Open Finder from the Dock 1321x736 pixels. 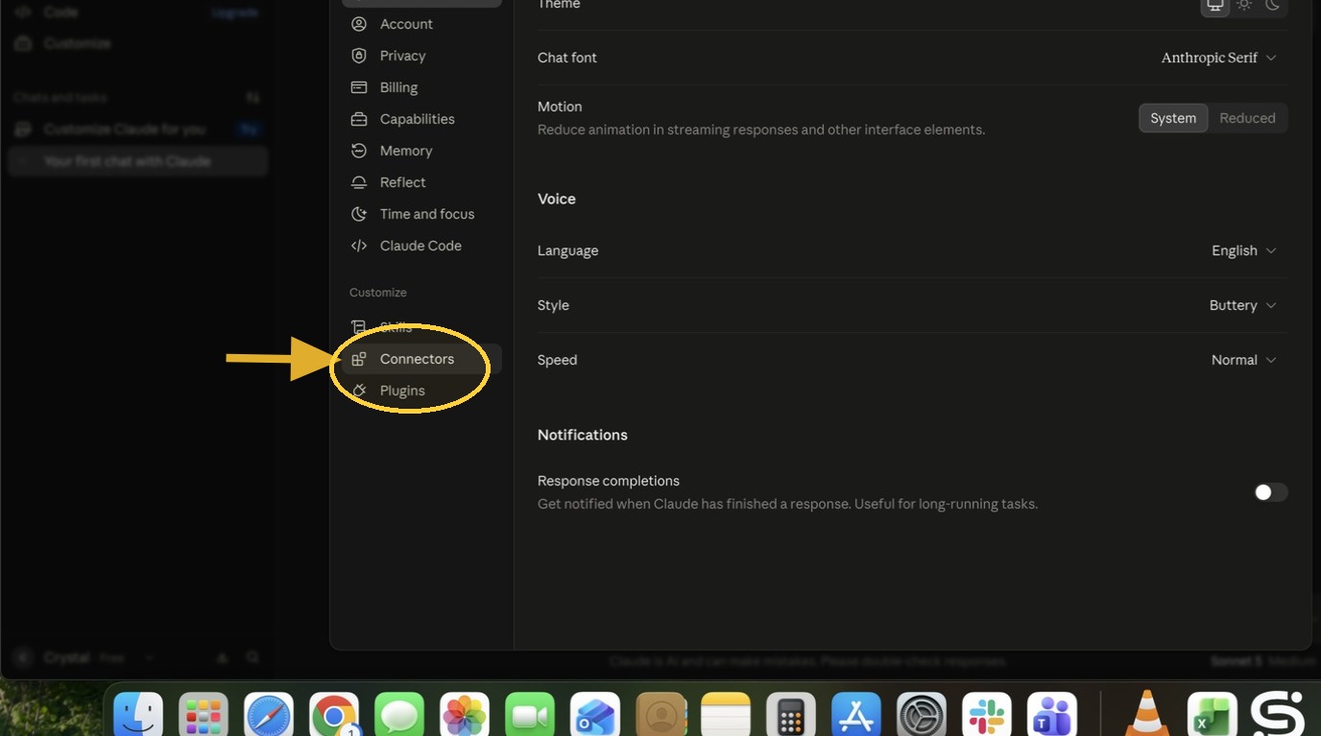[x=138, y=715]
